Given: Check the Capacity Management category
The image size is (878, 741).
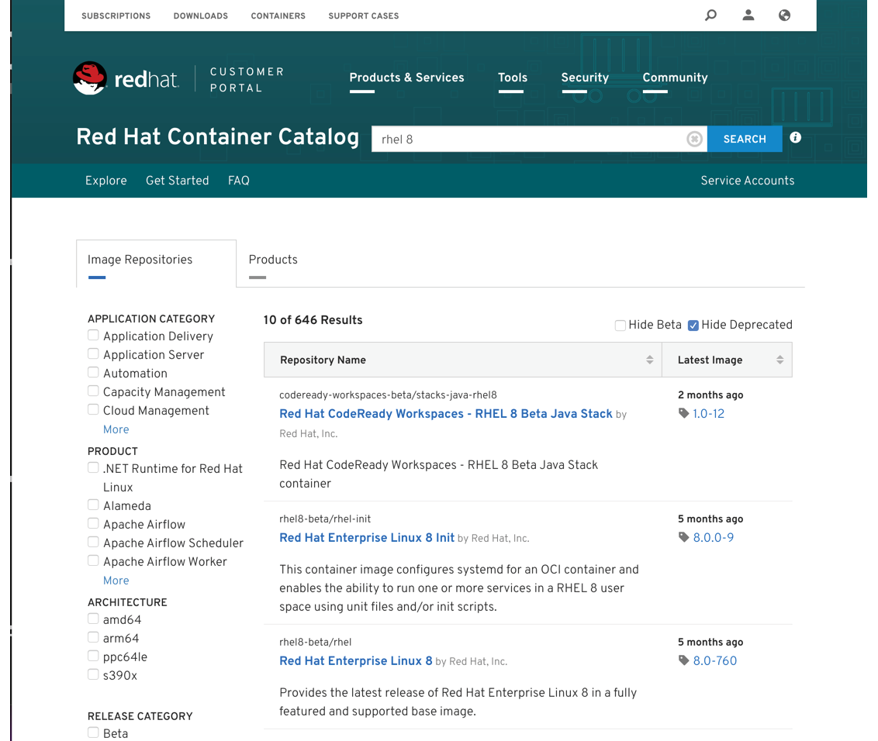Looking at the screenshot, I should [x=93, y=391].
